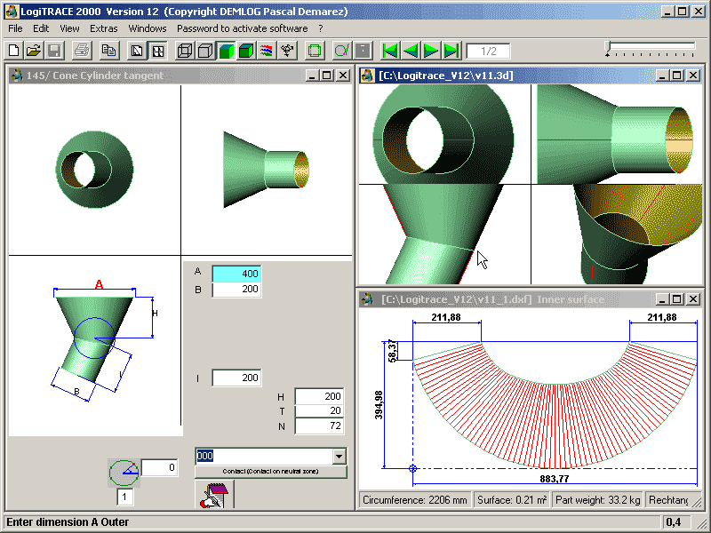Image resolution: width=711 pixels, height=533 pixels.
Task: Go to the next page arrow
Action: click(431, 51)
